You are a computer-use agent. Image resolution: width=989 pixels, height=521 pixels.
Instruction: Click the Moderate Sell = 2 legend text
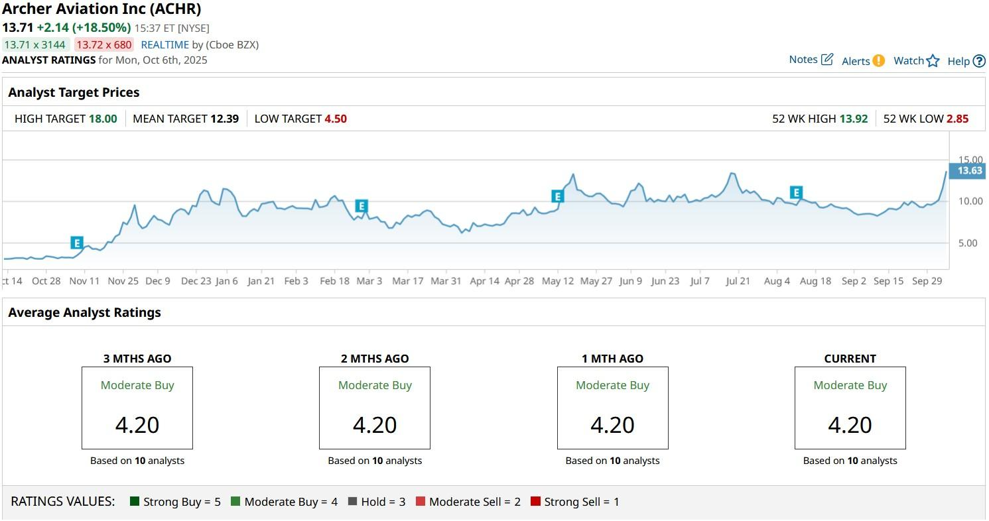(x=475, y=502)
